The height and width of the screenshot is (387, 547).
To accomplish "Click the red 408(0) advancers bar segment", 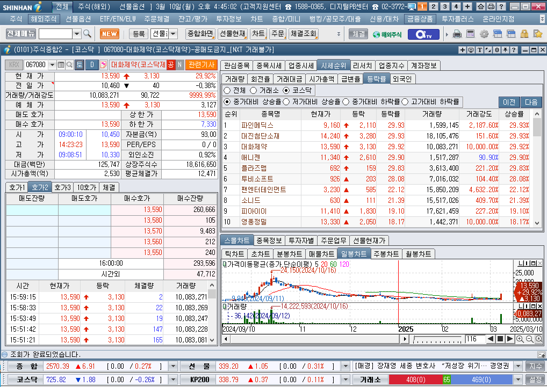I will pos(415,379).
